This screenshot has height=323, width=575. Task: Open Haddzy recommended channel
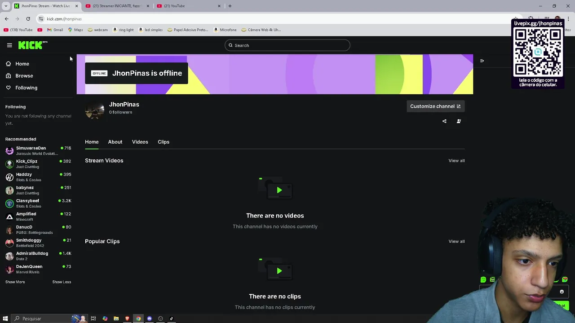38,177
